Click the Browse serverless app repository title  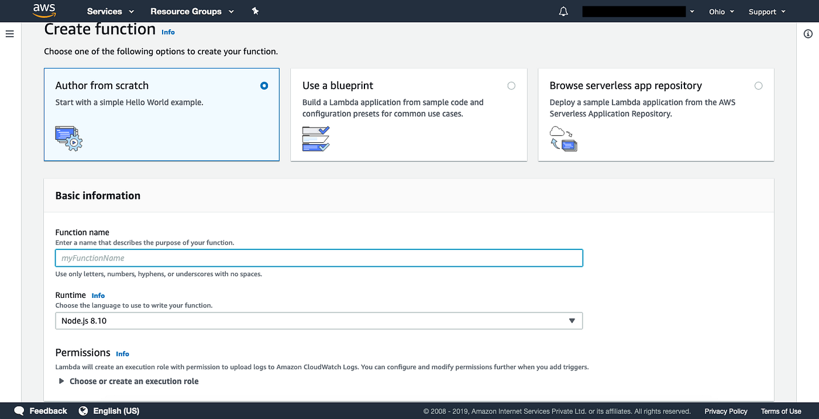coord(625,85)
